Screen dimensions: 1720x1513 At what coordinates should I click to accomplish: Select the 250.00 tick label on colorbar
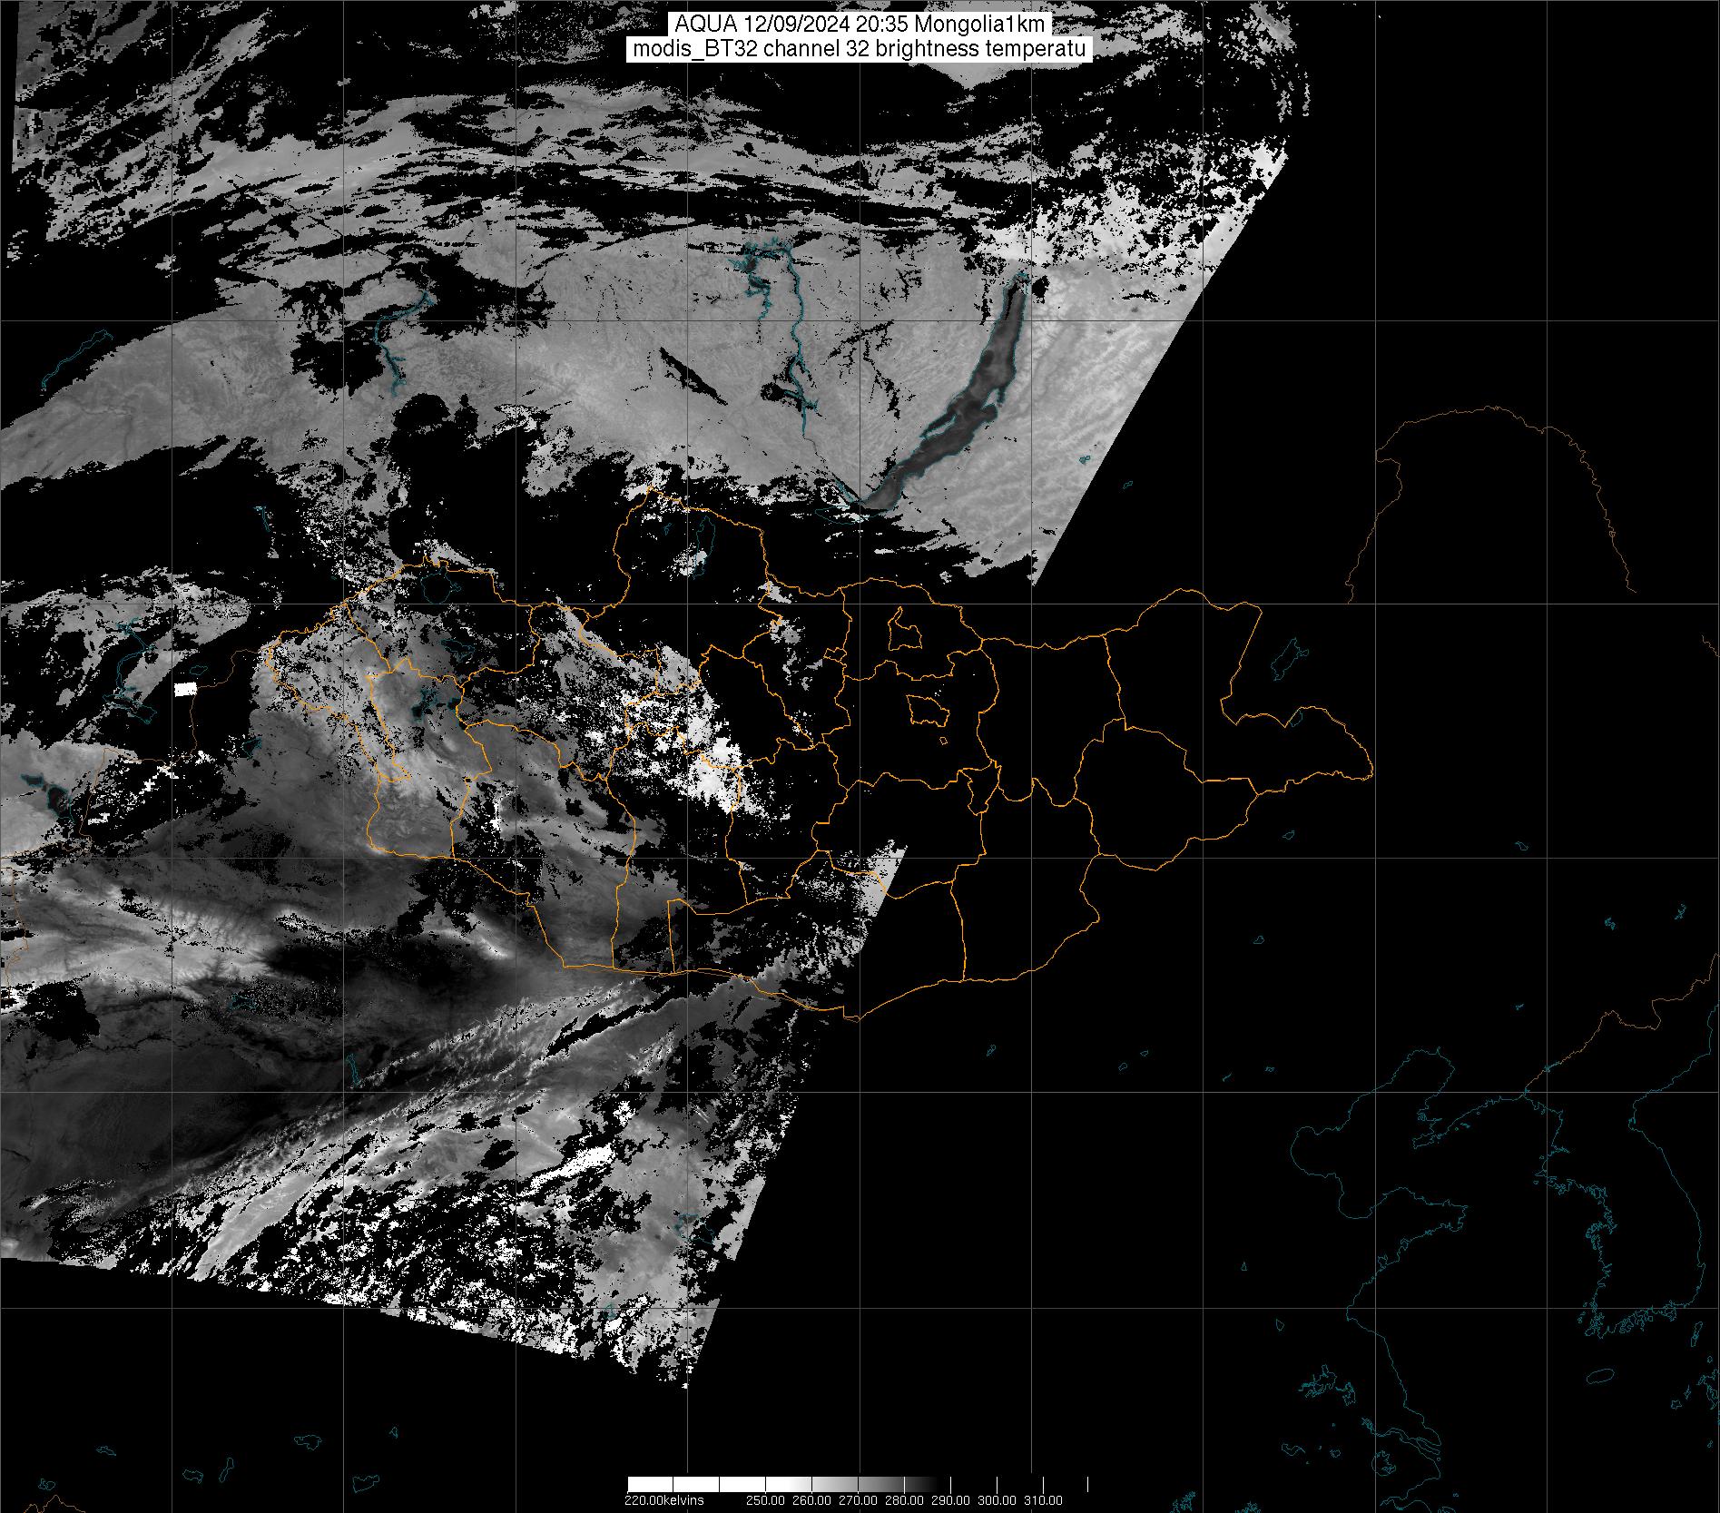tap(764, 1500)
